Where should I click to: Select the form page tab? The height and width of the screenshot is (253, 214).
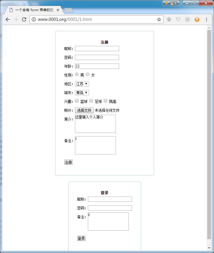pos(34,10)
